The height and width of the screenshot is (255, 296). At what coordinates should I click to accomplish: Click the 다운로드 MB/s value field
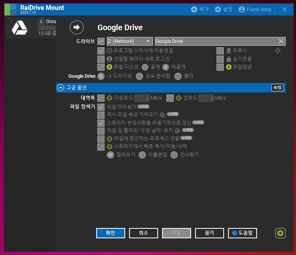pos(142,98)
